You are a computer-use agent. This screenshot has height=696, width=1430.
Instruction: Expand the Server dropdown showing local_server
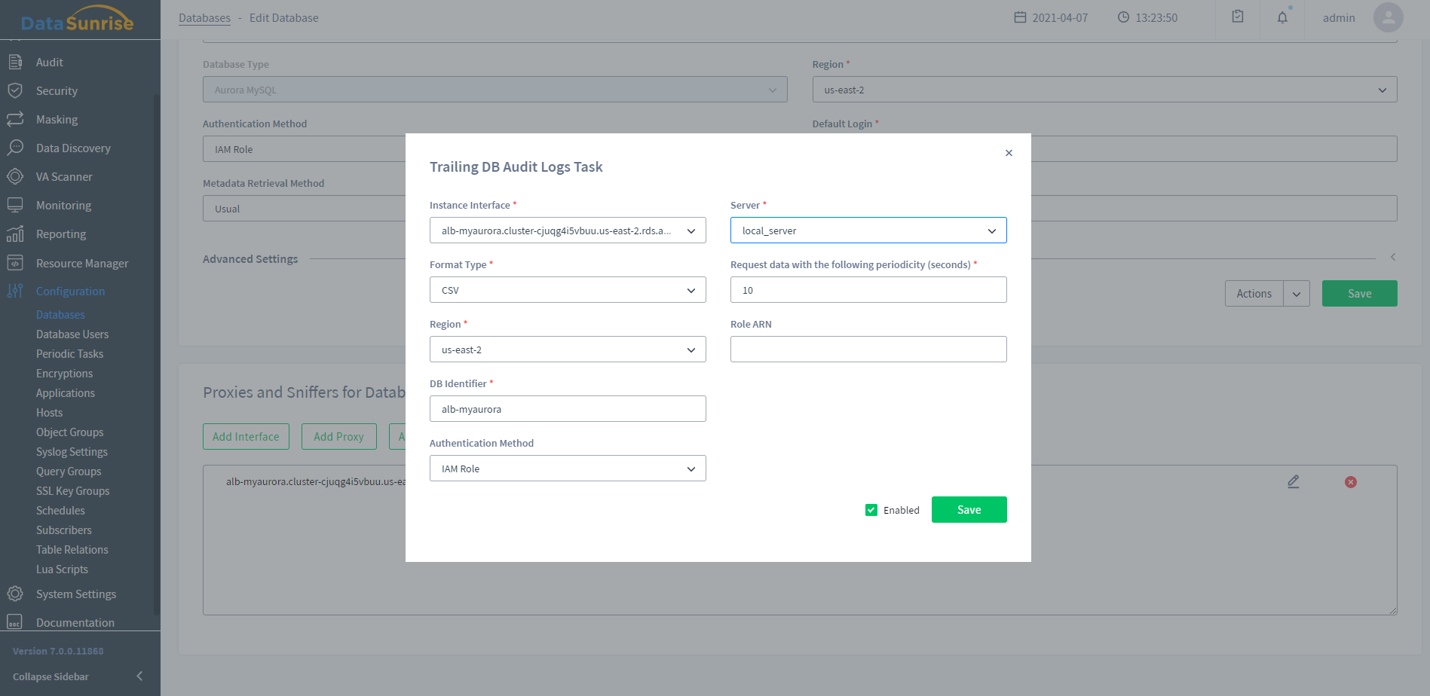pos(868,230)
